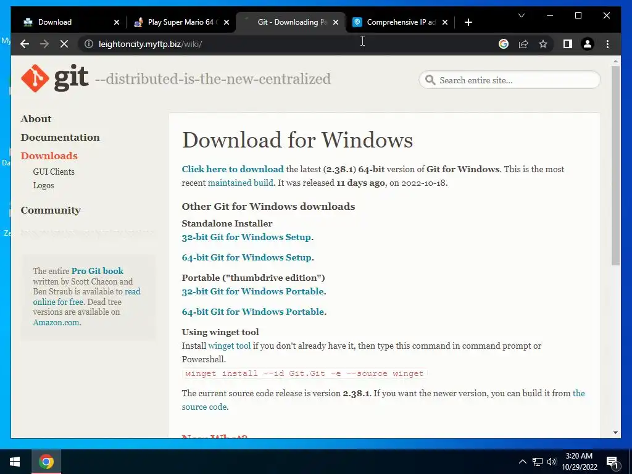This screenshot has width=632, height=474.
Task: Stop page loading with the X button
Action: pos(64,44)
